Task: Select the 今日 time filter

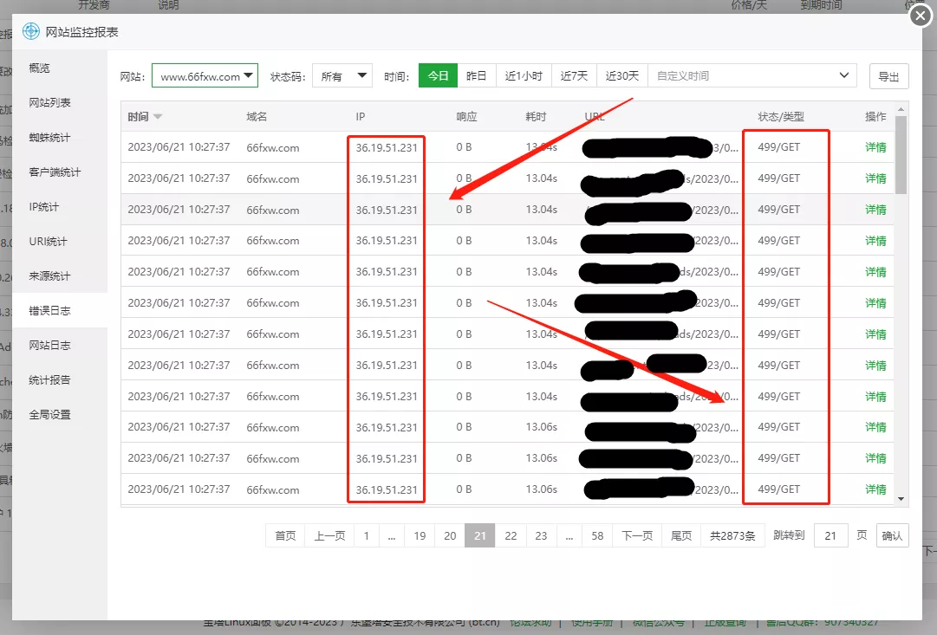Action: pyautogui.click(x=438, y=76)
